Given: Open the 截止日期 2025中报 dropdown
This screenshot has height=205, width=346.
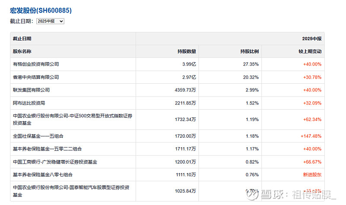Looking at the screenshot, I should tap(50, 21).
